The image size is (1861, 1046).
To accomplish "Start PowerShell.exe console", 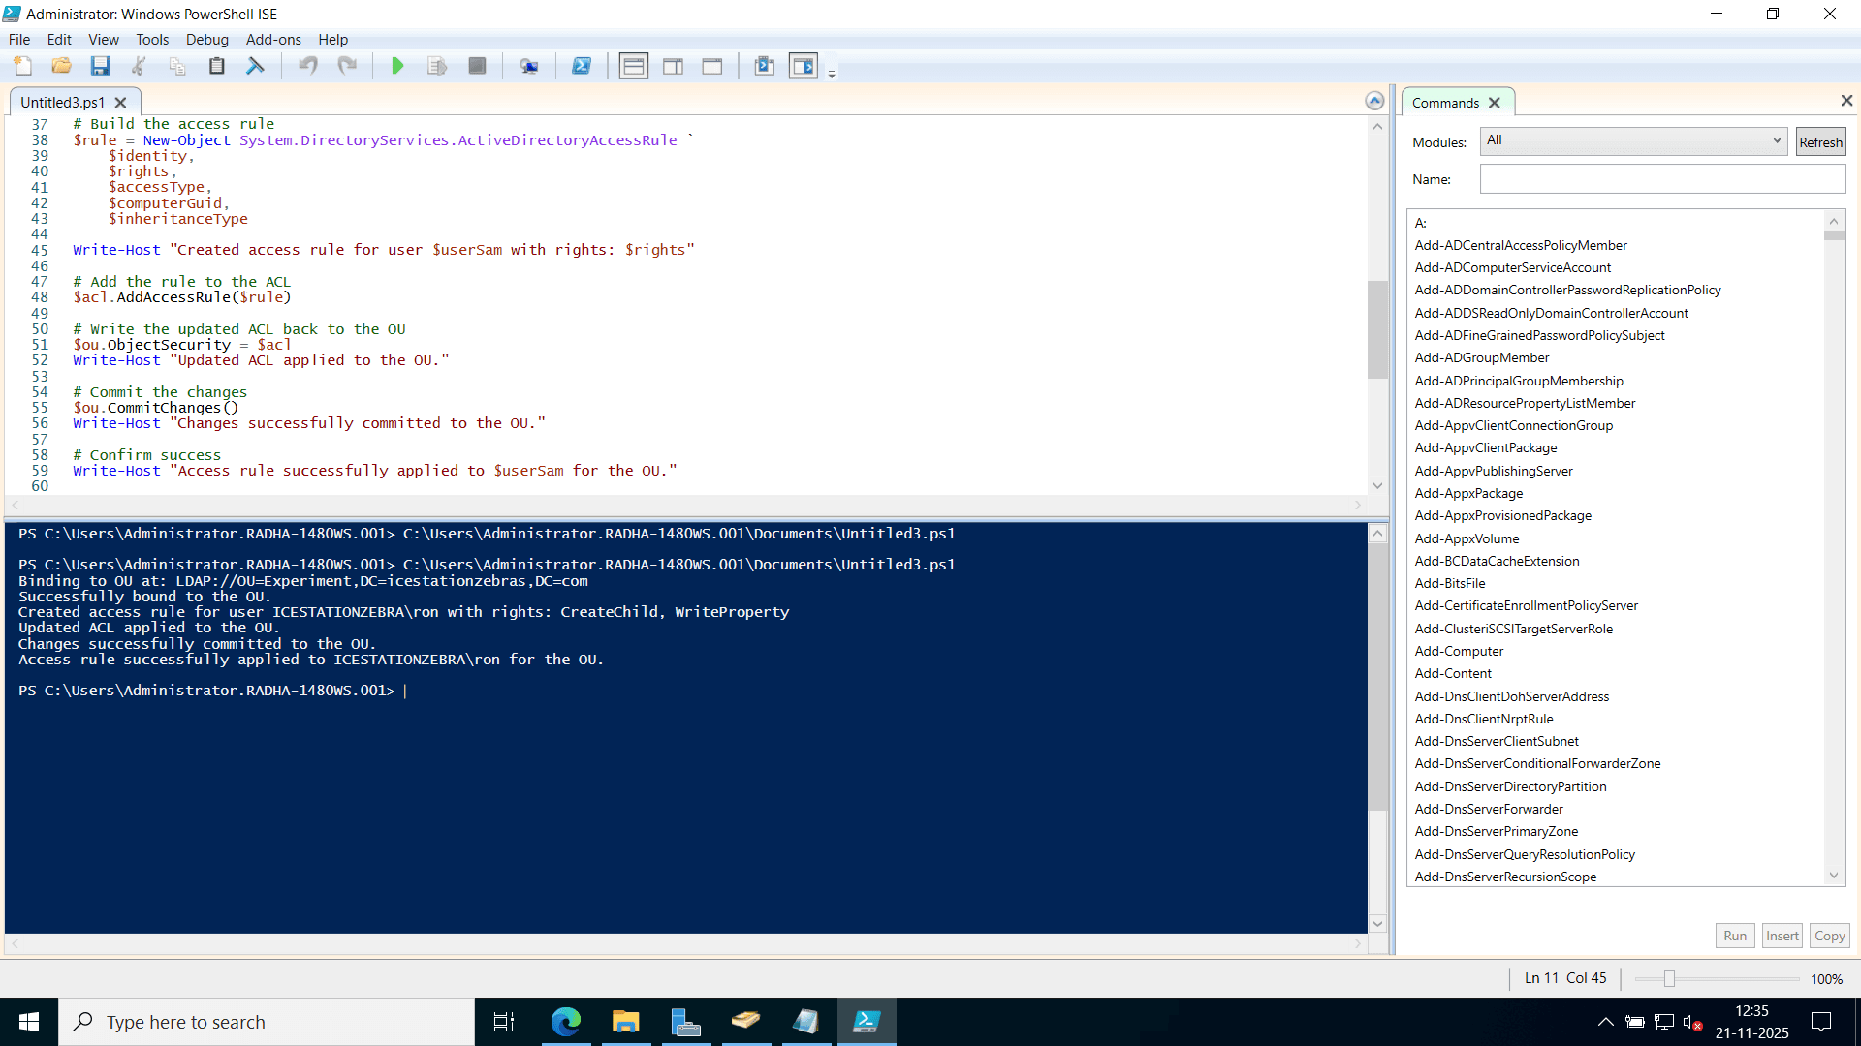I will [x=583, y=66].
